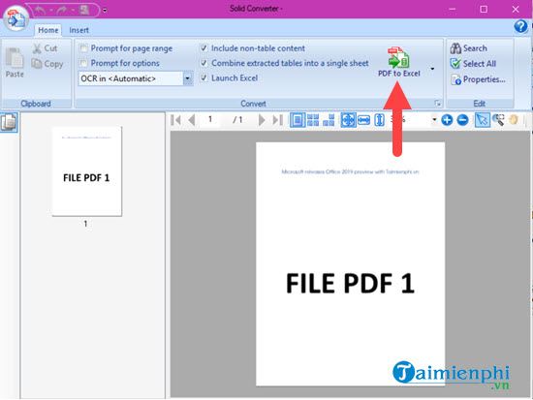Select the hand pan tool
Screen dimensions: 533x400
(514, 120)
